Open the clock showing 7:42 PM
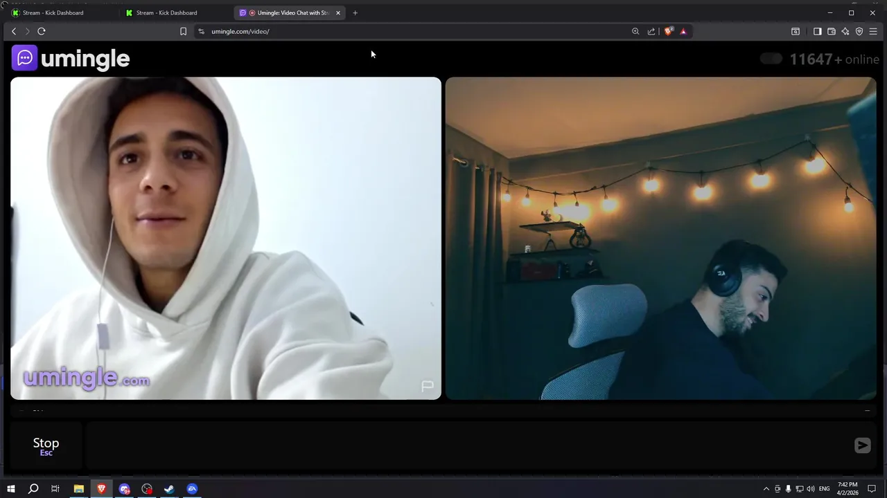 tap(848, 489)
